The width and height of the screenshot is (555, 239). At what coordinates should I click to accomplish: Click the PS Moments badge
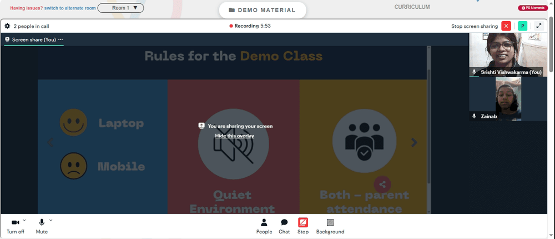coord(533,8)
